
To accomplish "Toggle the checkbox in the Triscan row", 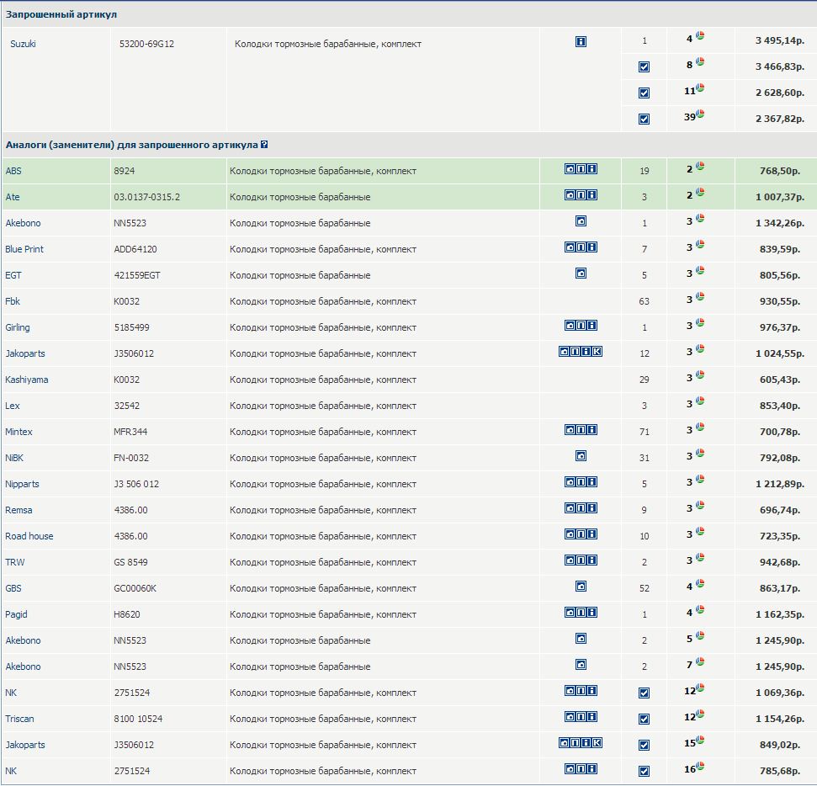I will [644, 720].
